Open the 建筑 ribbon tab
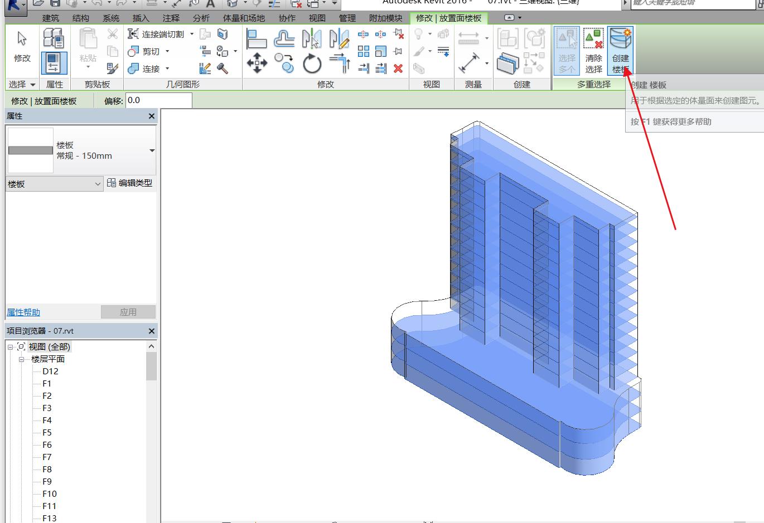The height and width of the screenshot is (523, 764). [x=51, y=18]
